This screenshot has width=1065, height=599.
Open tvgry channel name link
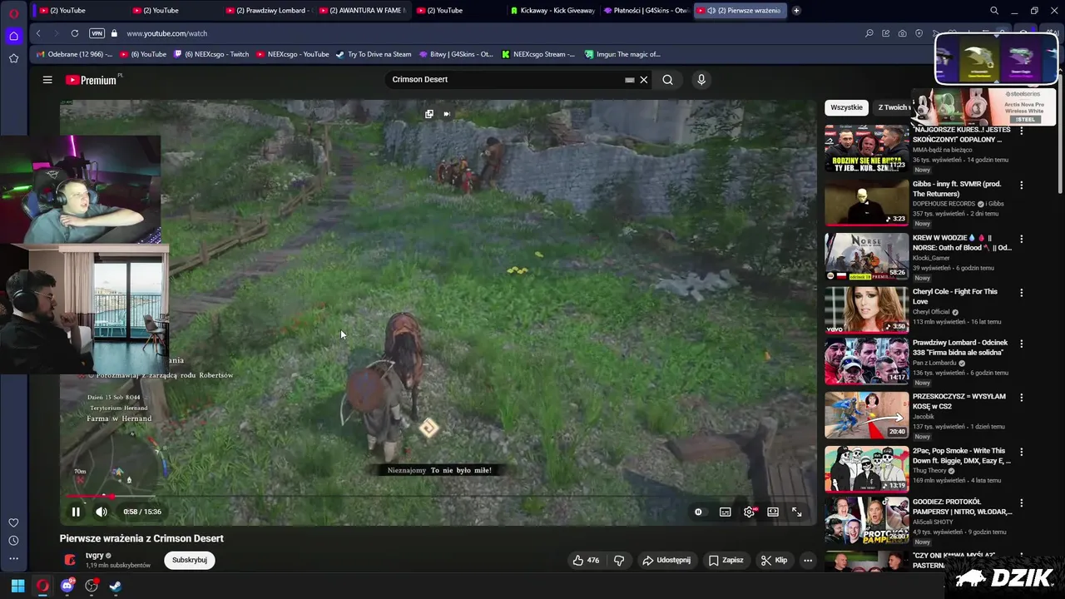(x=95, y=555)
